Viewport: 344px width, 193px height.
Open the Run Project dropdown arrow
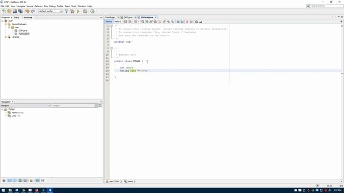[x=81, y=11]
